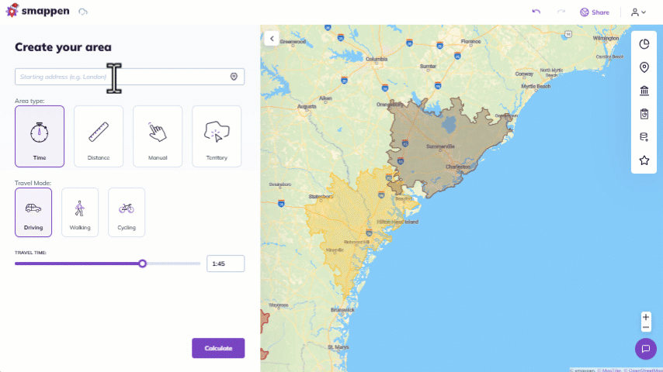Click the travel time slider handle
This screenshot has height=372, width=663.
pos(143,263)
